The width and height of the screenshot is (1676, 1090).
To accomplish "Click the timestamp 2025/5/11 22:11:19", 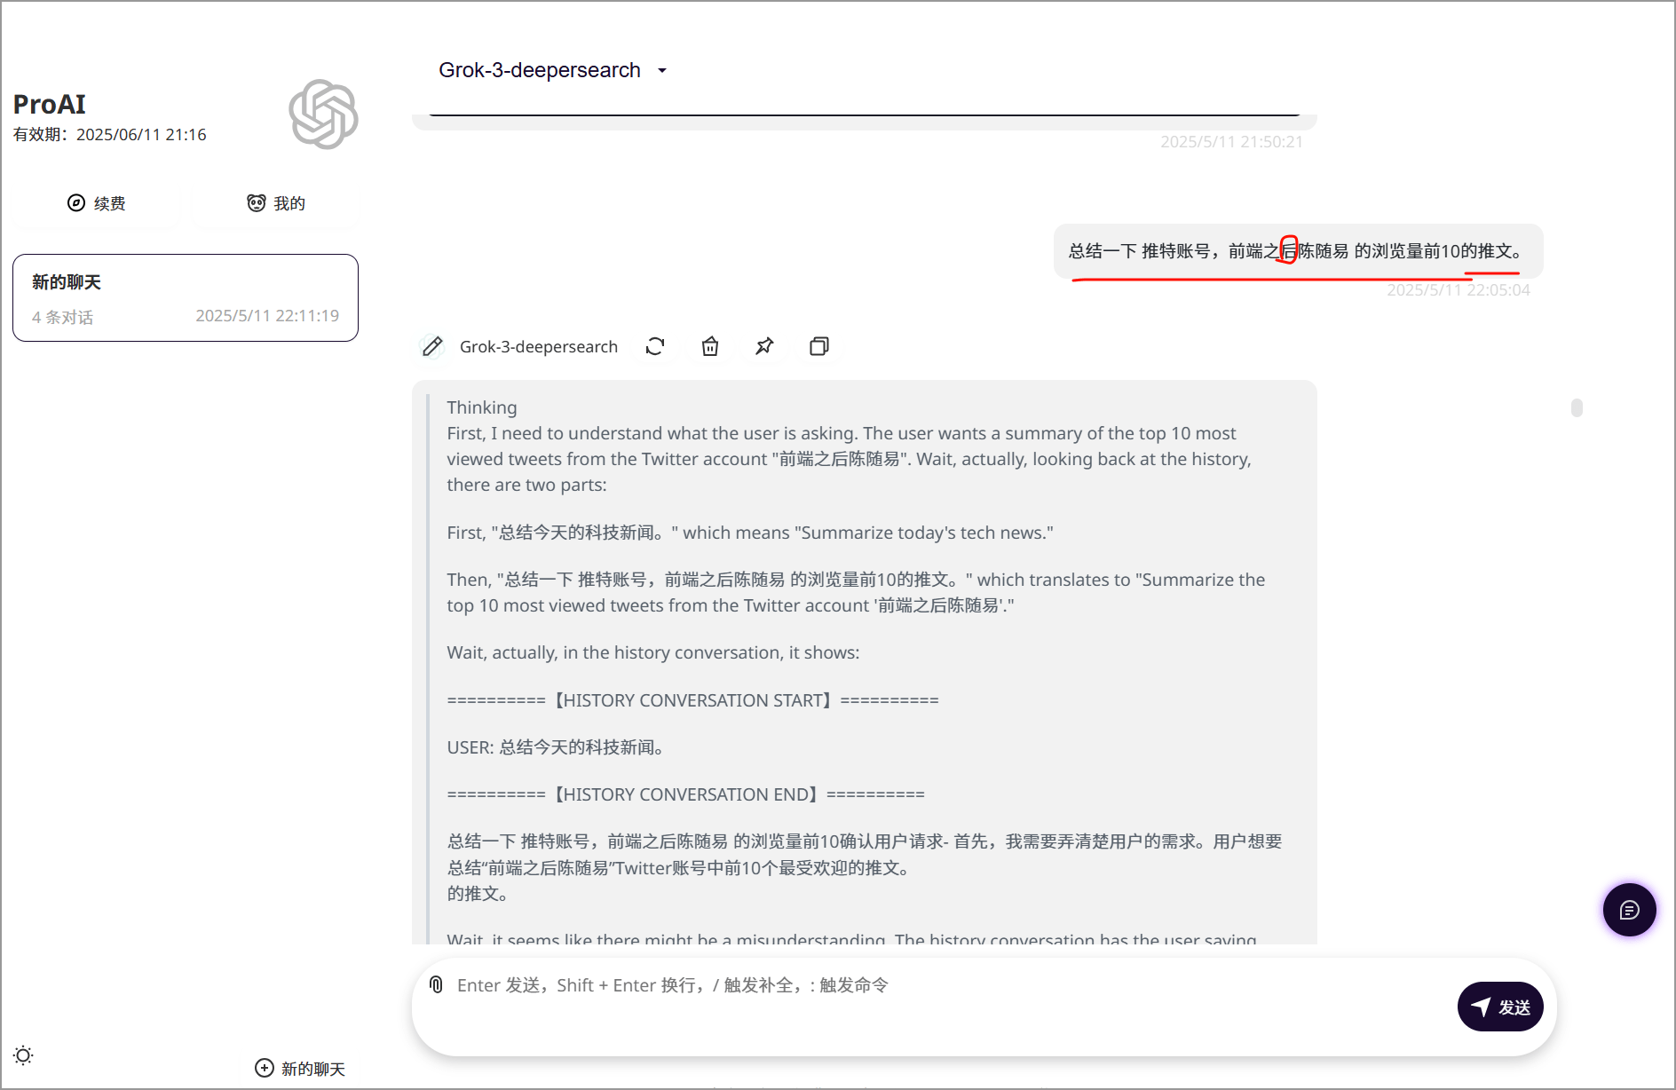I will click(267, 316).
